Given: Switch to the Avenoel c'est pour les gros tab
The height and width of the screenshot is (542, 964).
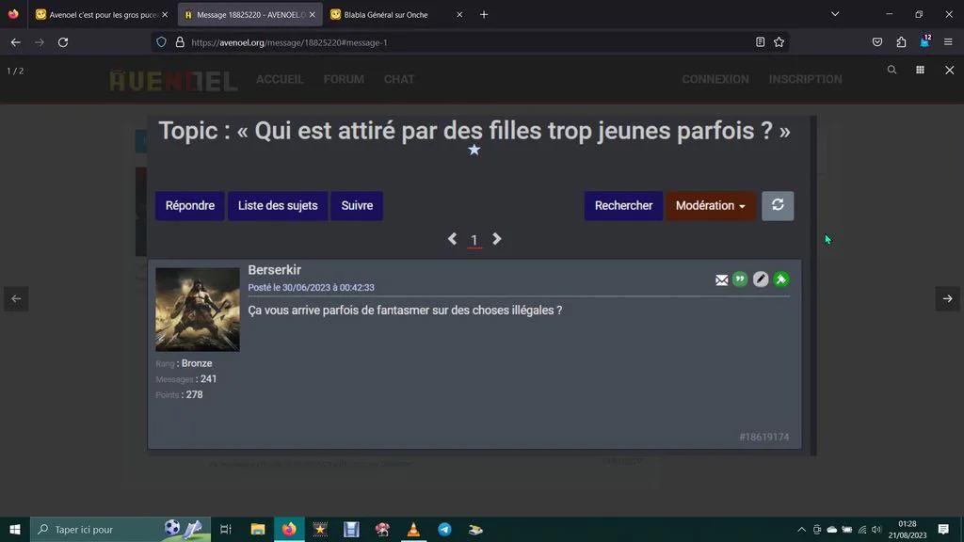Looking at the screenshot, I should (102, 15).
